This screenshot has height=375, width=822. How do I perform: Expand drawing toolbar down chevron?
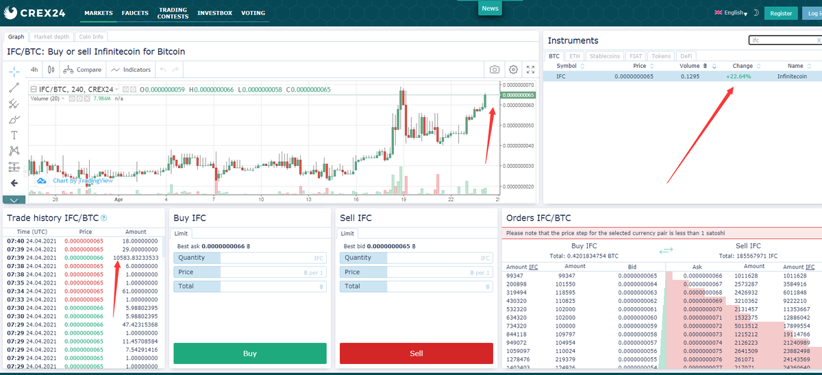pos(14,199)
